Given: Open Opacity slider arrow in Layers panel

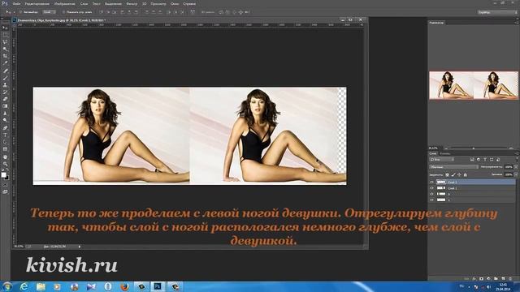Looking at the screenshot, I should (516, 167).
